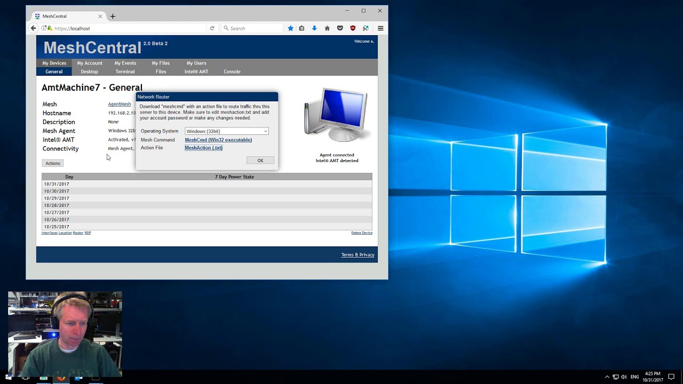
Task: Open the bookmarks list icon
Action: (301, 28)
